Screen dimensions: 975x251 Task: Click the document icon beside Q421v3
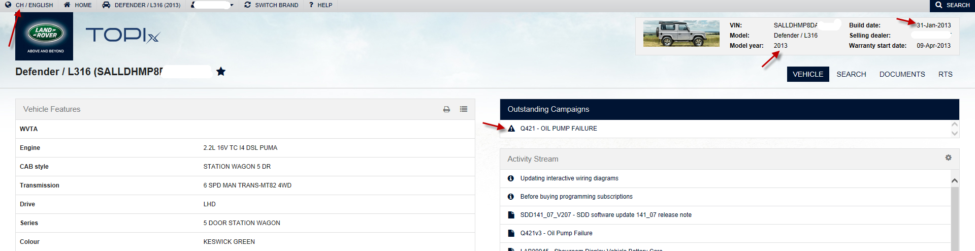[511, 233]
